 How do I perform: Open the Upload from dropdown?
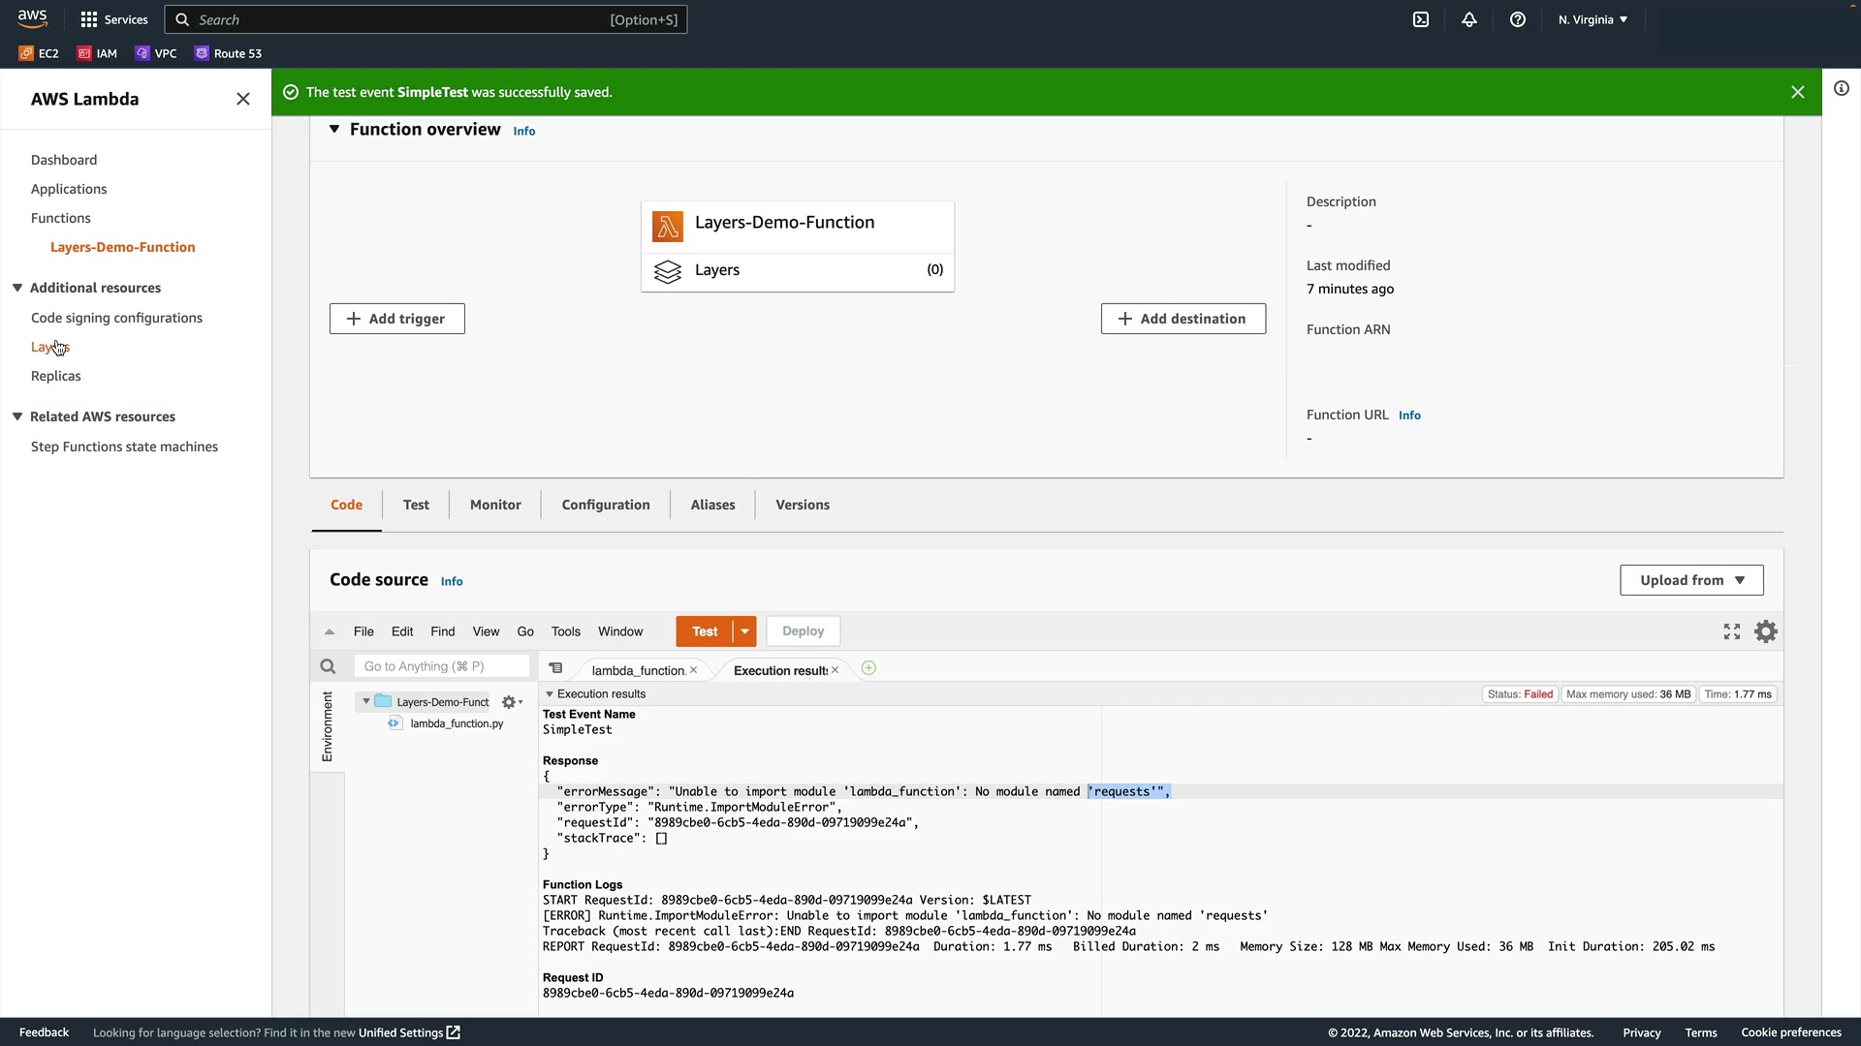pyautogui.click(x=1691, y=580)
